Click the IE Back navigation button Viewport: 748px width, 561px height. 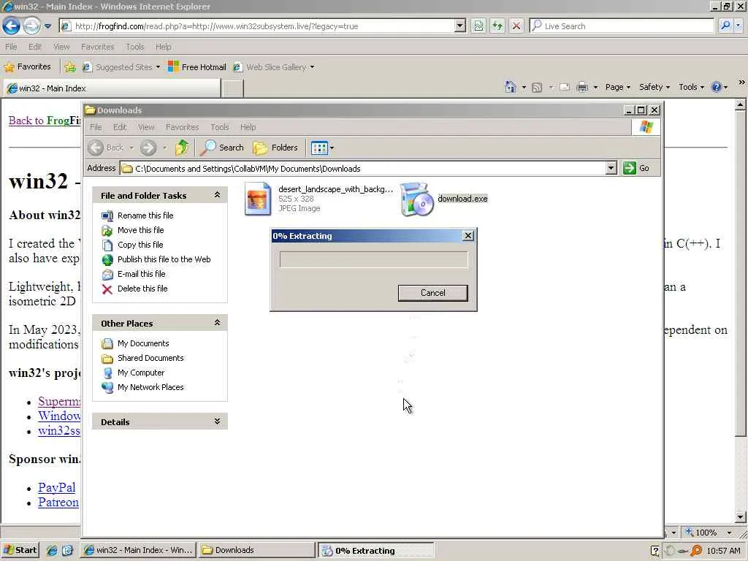12,26
